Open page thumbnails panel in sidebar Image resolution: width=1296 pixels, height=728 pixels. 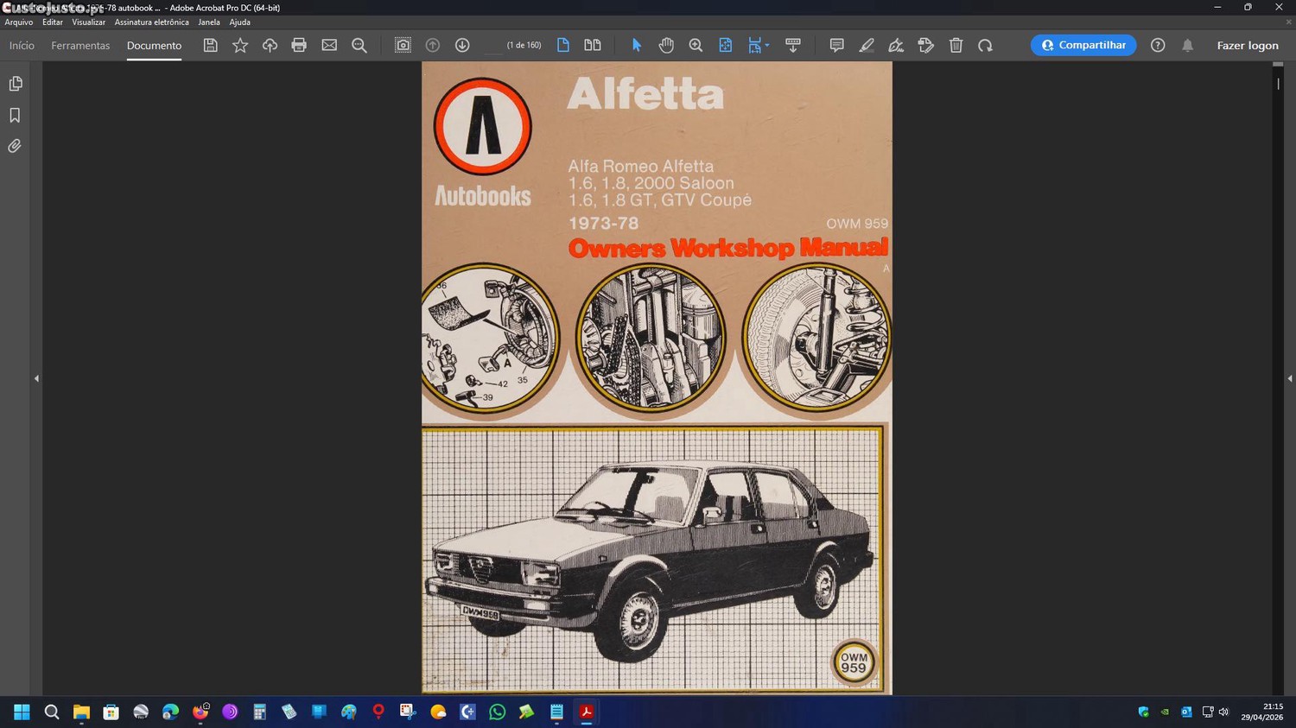[x=16, y=84]
